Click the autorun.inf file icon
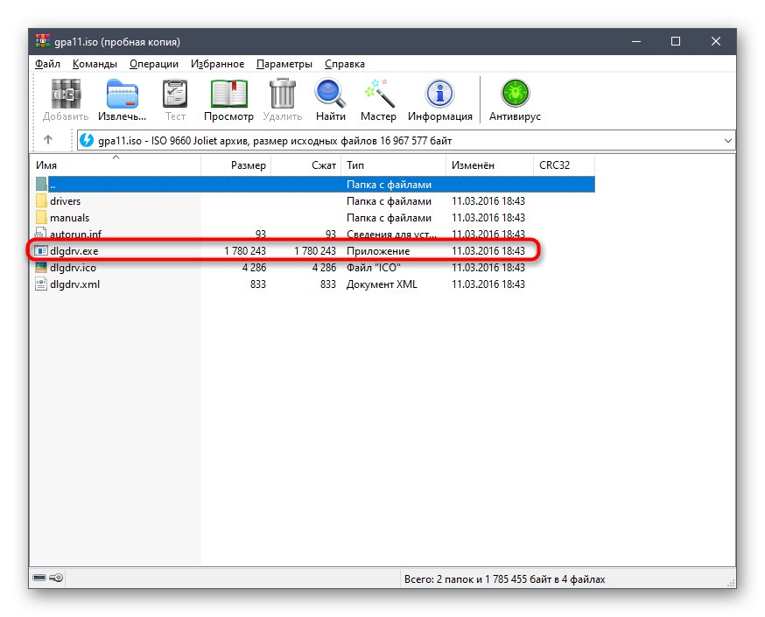 coord(41,235)
